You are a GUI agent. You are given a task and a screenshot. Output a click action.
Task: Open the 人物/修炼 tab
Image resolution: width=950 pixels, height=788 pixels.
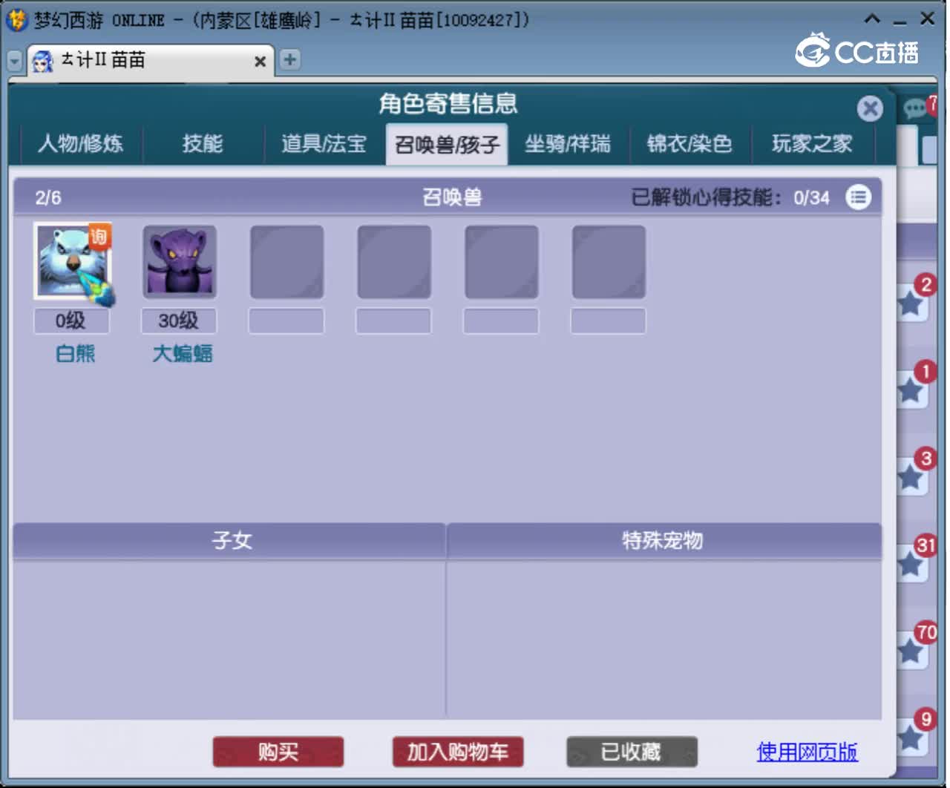click(80, 143)
